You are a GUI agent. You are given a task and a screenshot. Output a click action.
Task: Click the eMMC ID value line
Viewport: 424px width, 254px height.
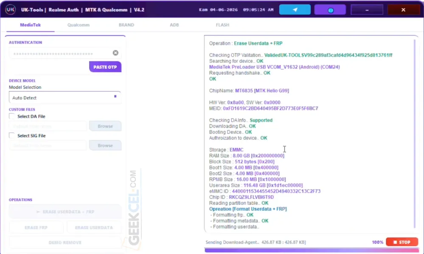coord(265,191)
